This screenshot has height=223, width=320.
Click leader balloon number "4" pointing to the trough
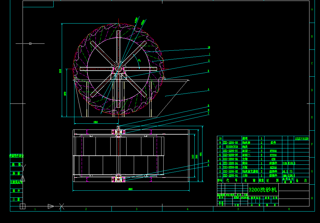[209, 89]
